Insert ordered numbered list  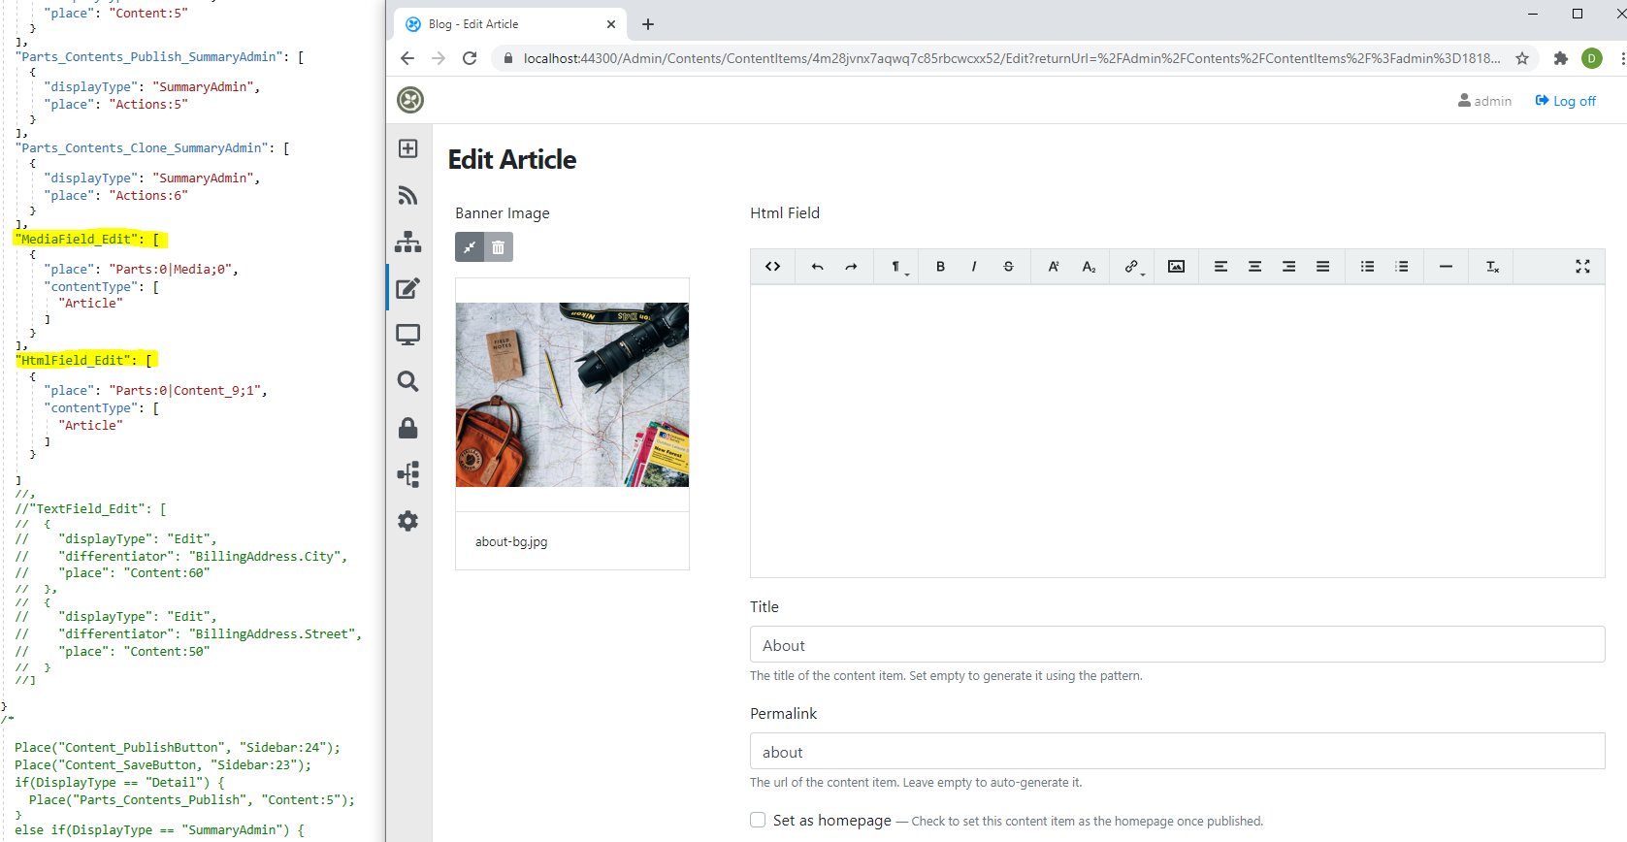[1402, 267]
